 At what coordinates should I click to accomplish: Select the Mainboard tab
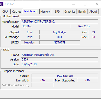pyautogui.click(x=31, y=11)
